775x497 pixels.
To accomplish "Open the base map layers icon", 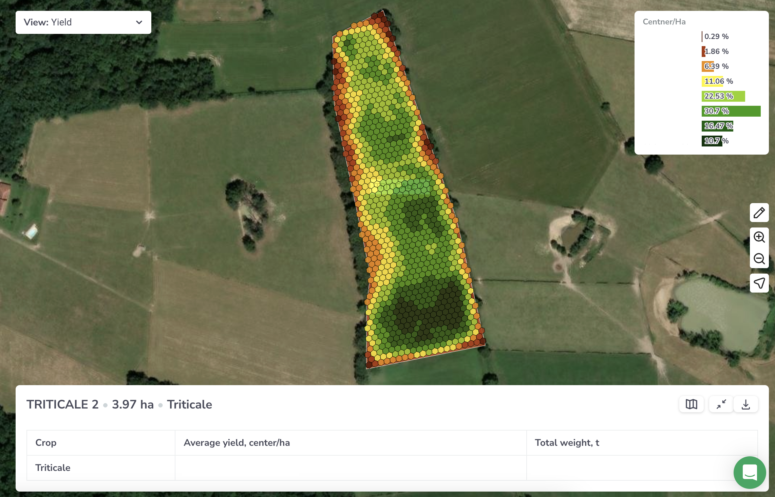I will 691,404.
